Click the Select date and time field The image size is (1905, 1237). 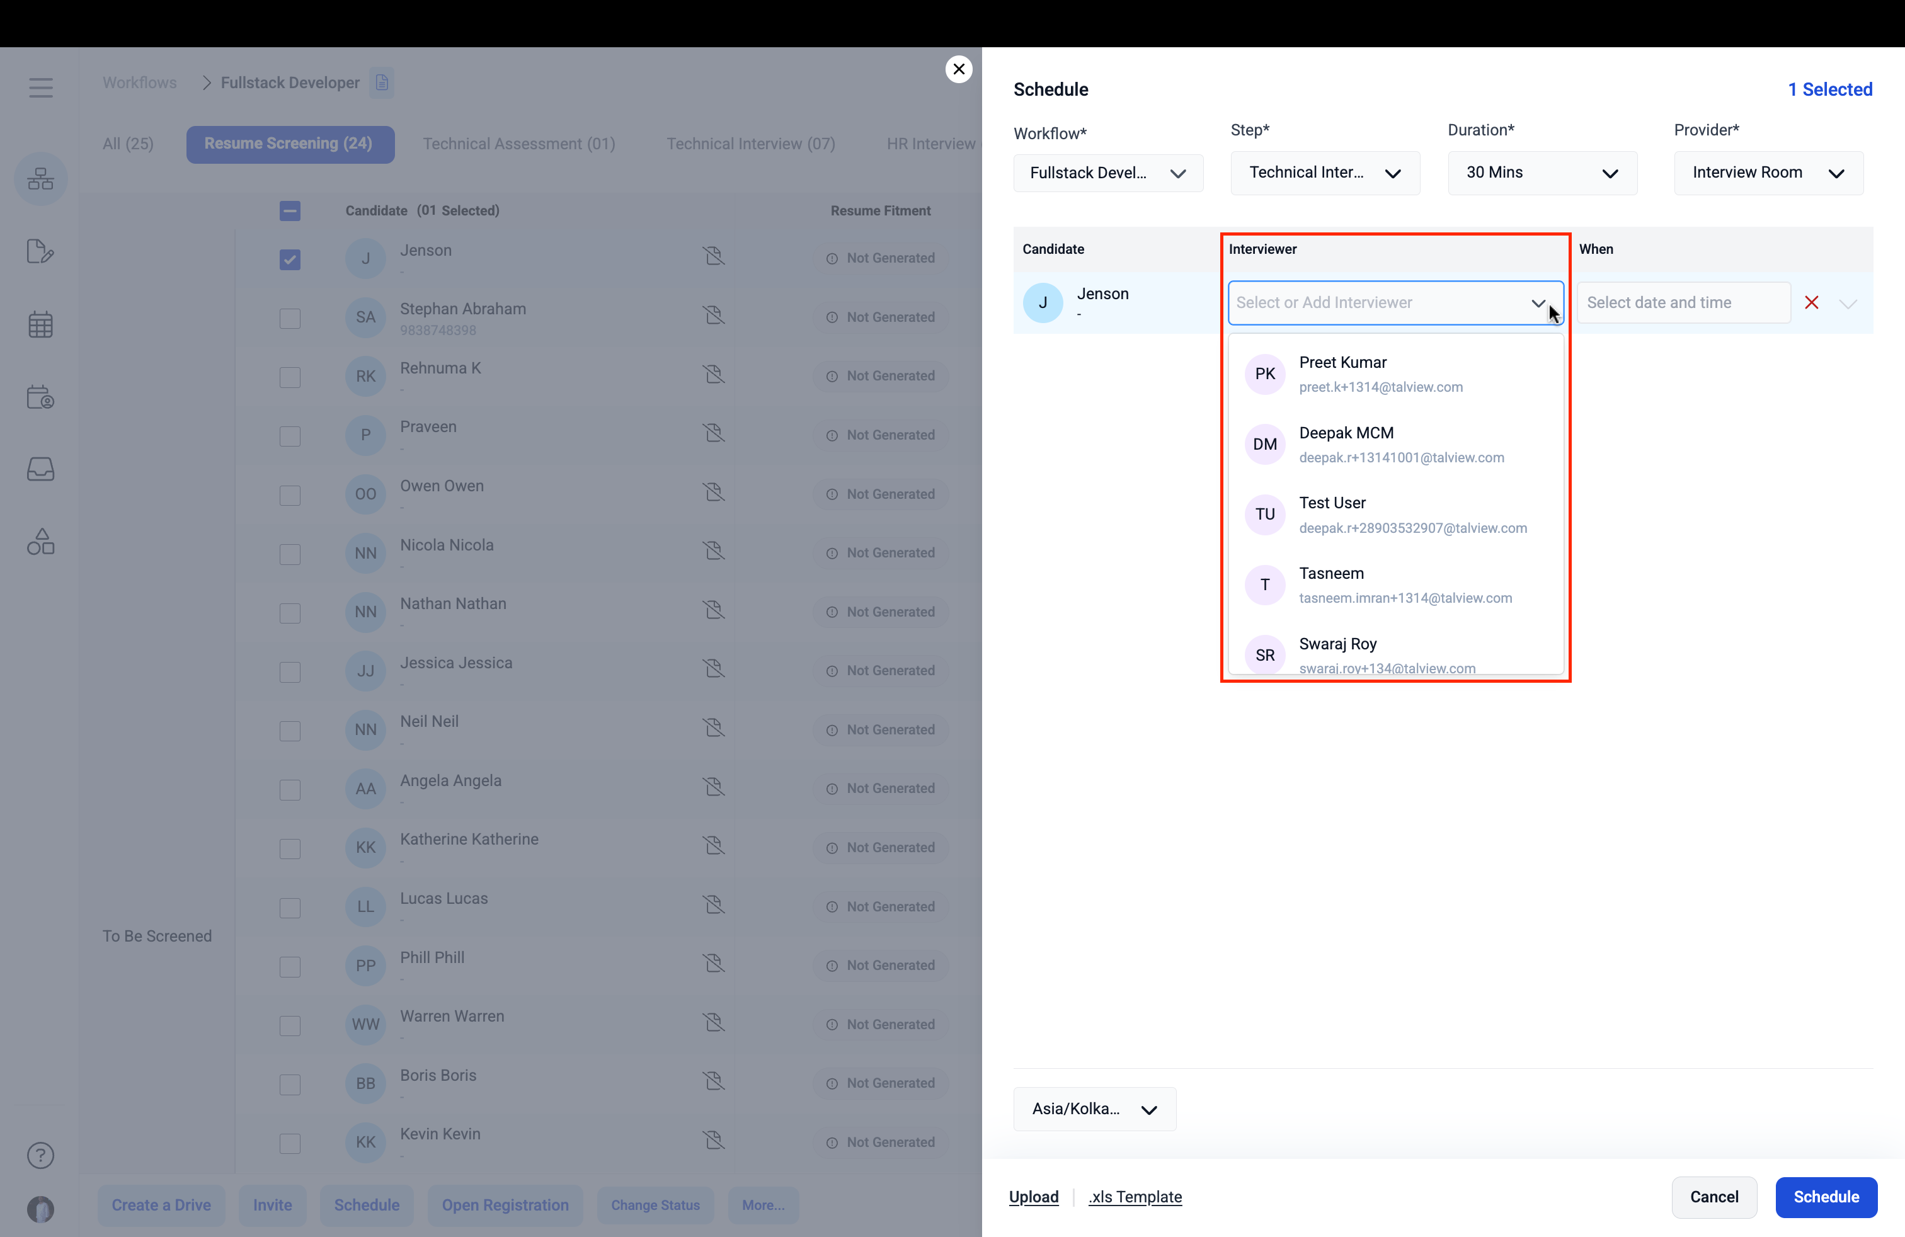pos(1683,302)
